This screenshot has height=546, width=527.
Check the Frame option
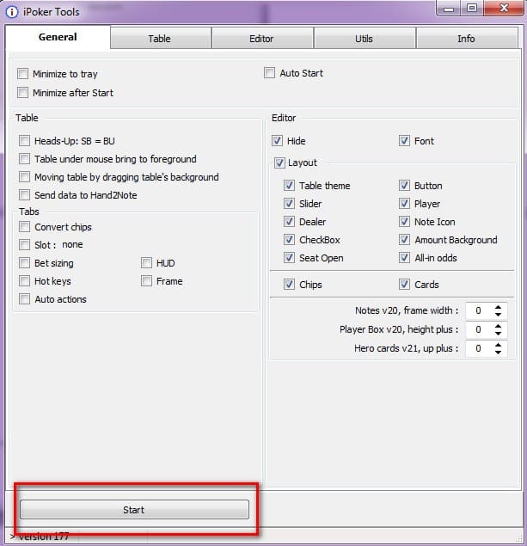tap(146, 281)
